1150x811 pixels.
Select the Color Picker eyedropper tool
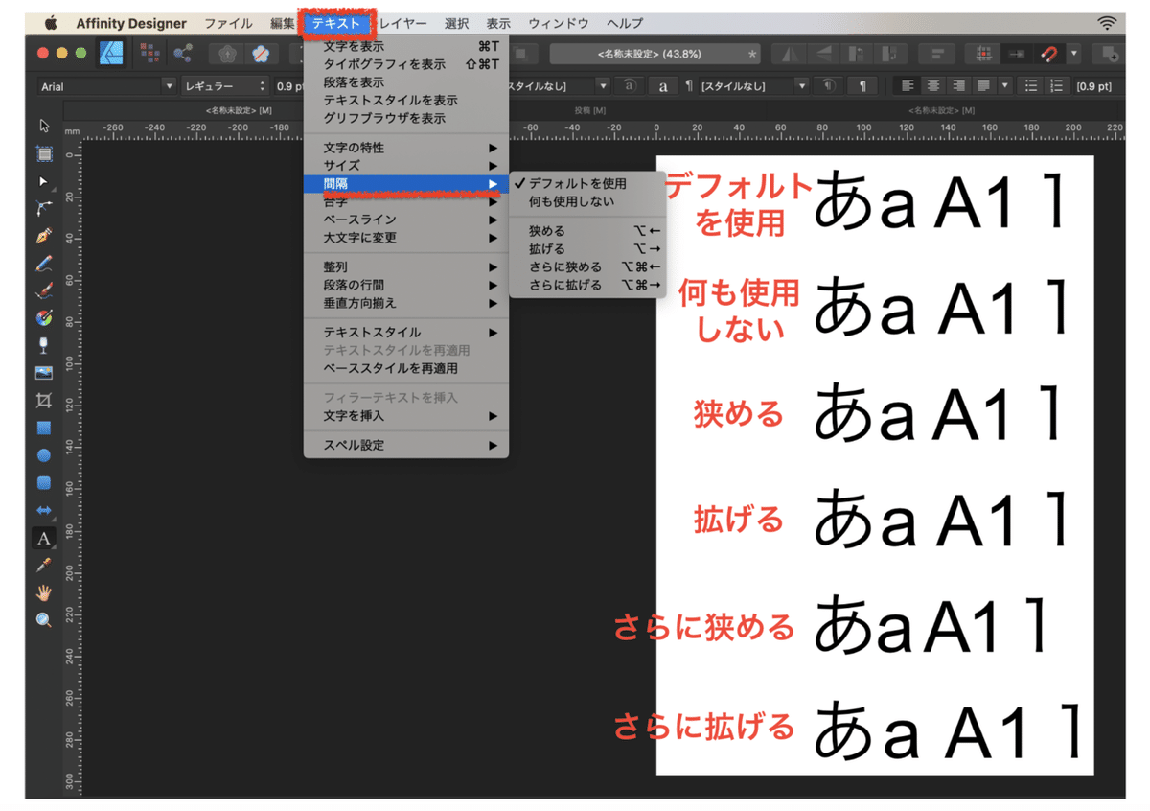[44, 566]
